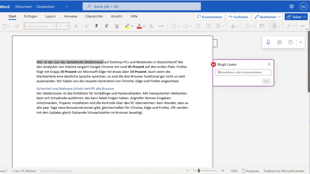This screenshot has height=174, width=310.
Task: Open the highlight color dropdown arrow
Action: 132,26
